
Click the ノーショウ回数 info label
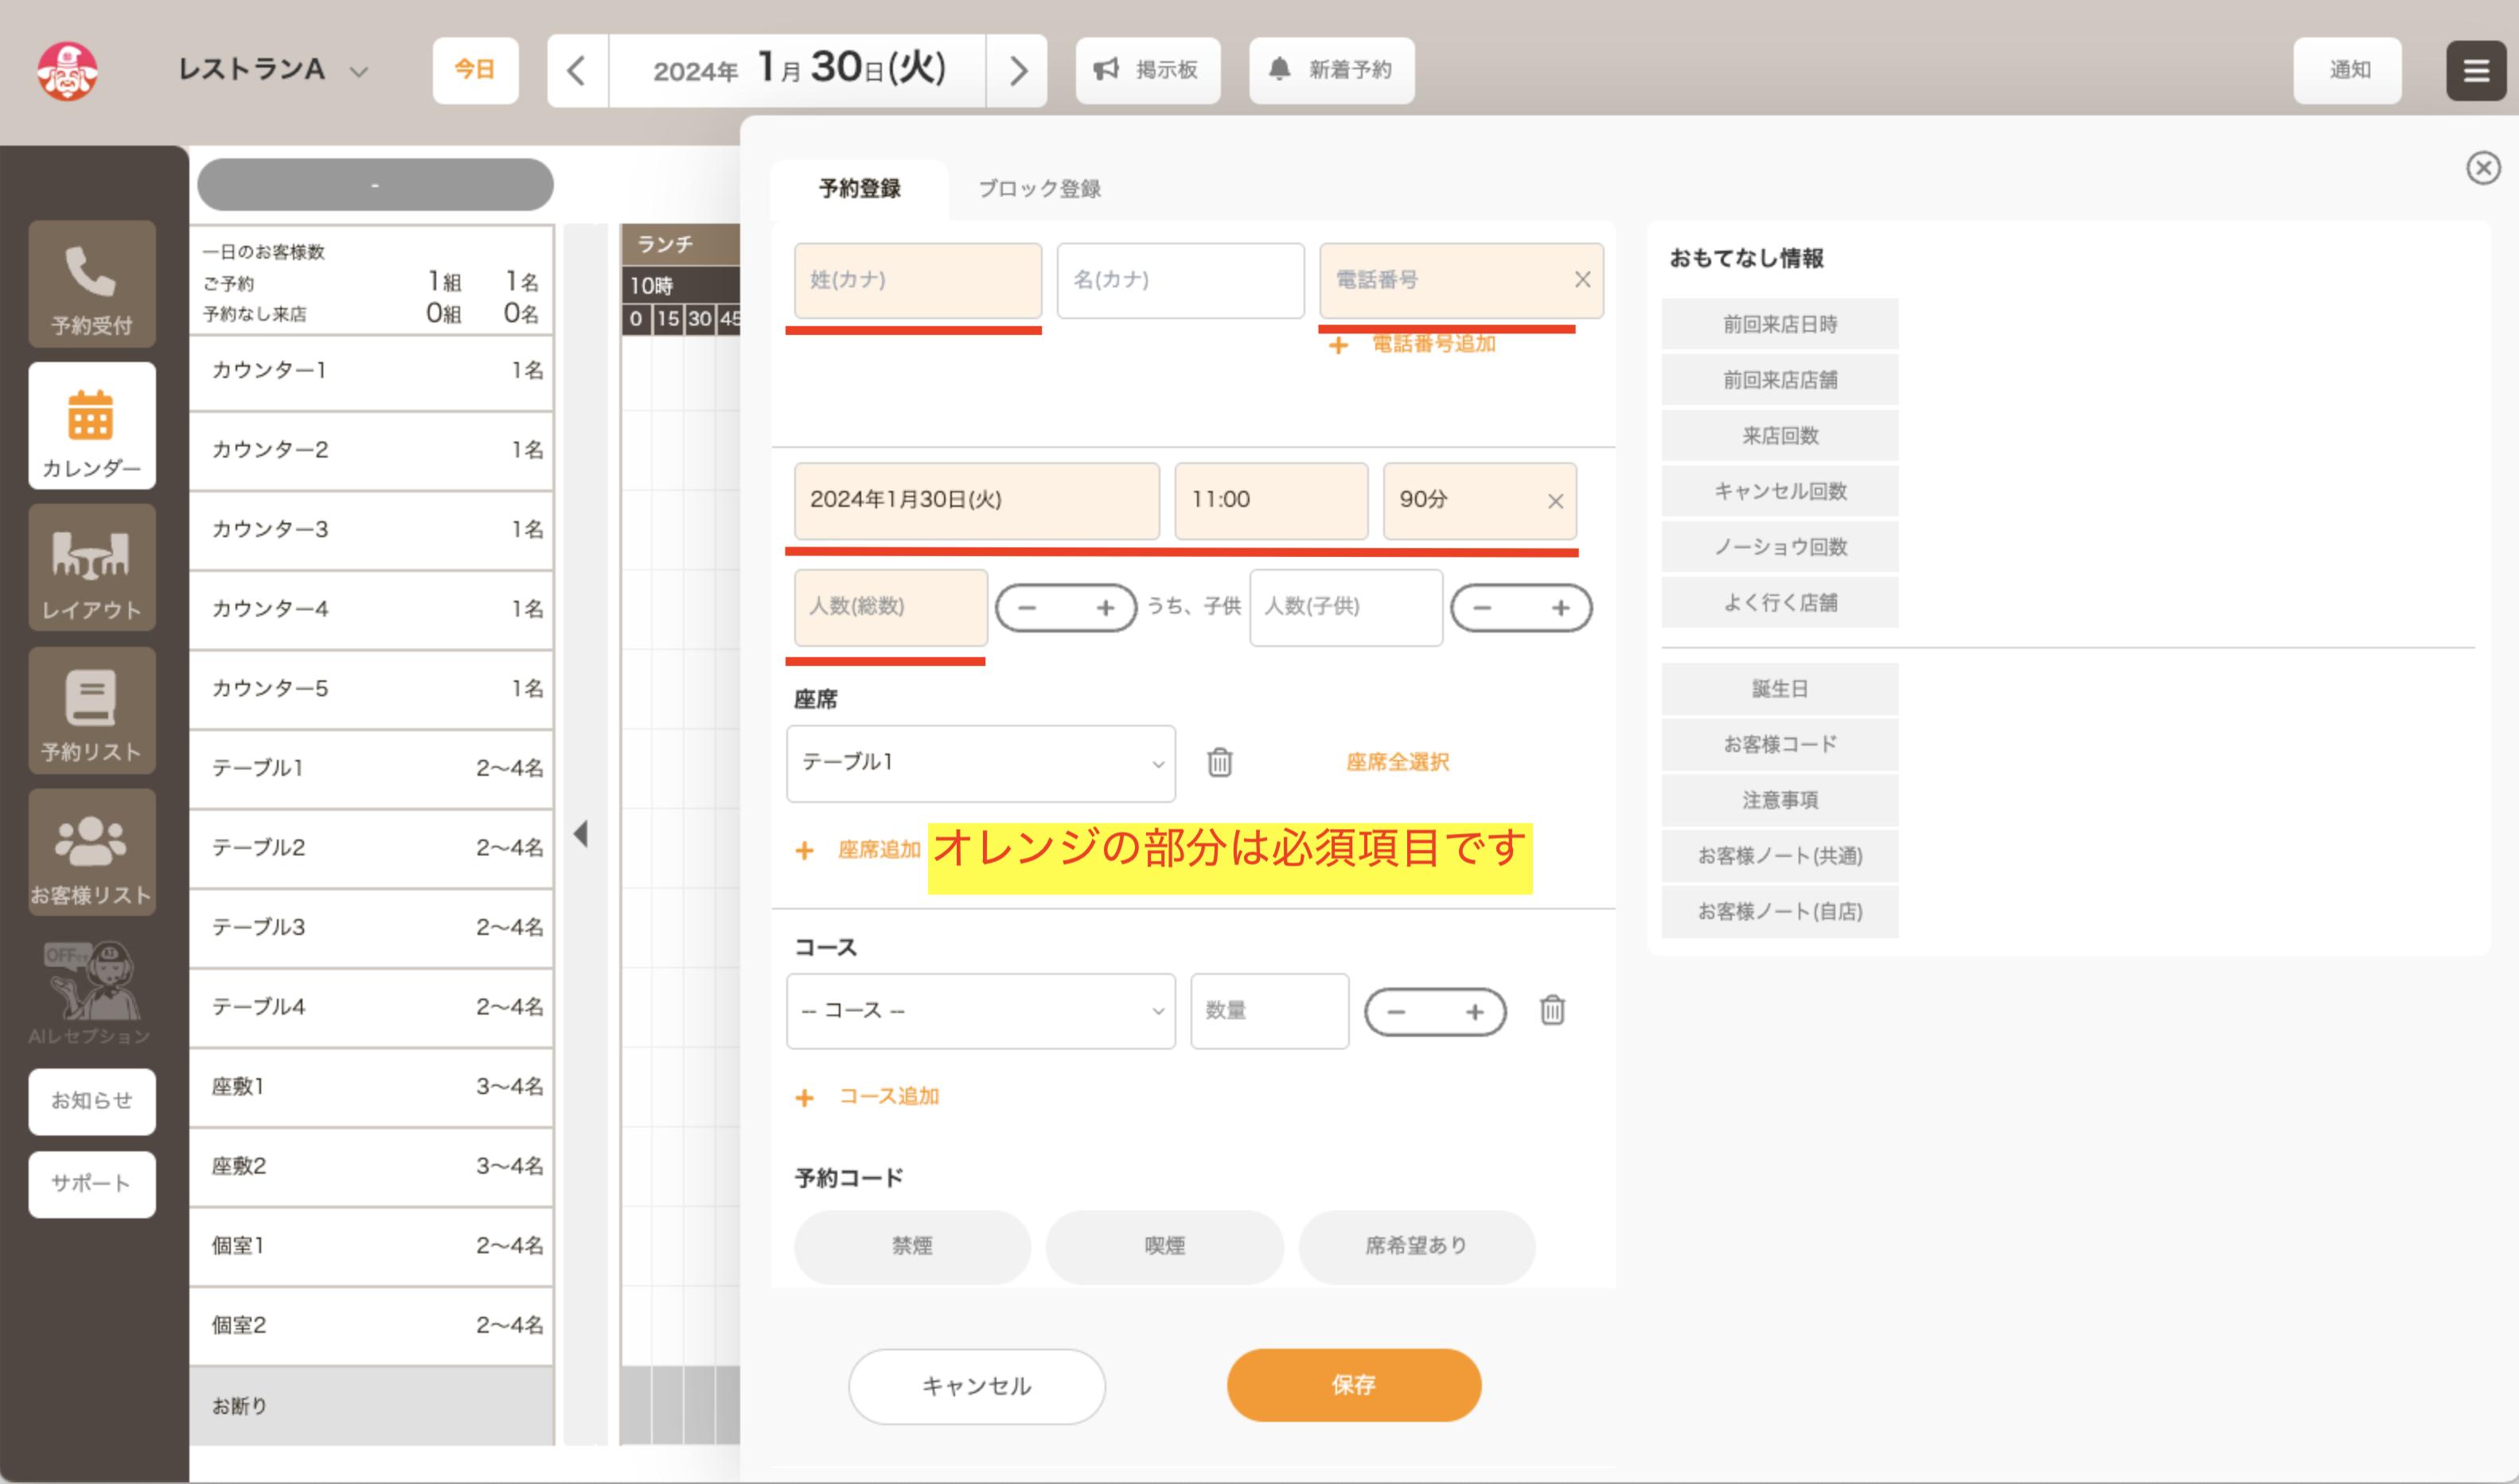[1779, 548]
